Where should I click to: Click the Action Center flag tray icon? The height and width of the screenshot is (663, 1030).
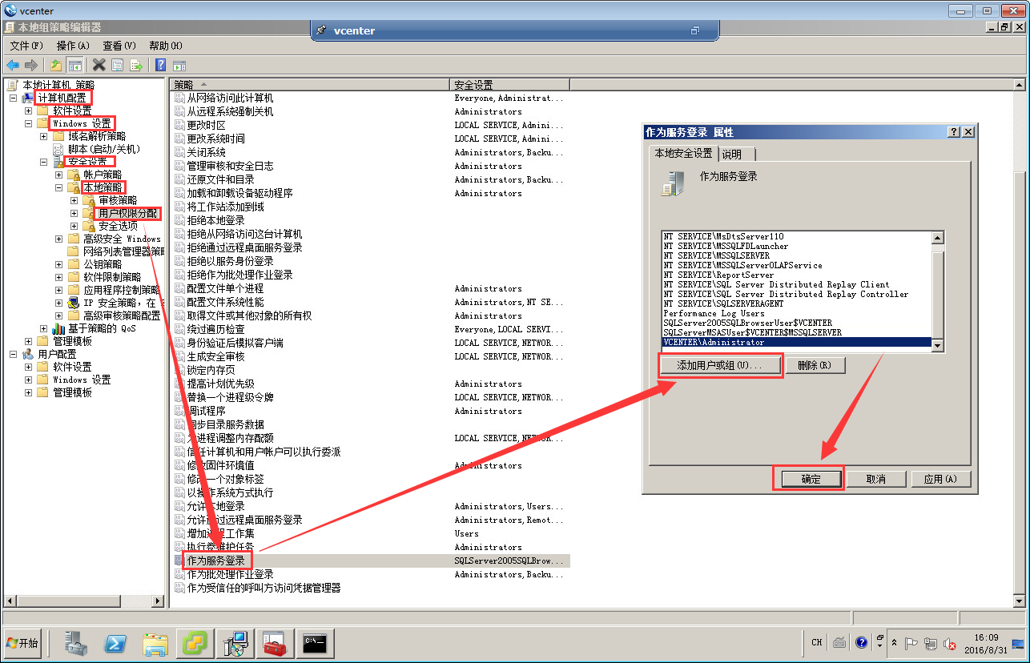tap(911, 643)
